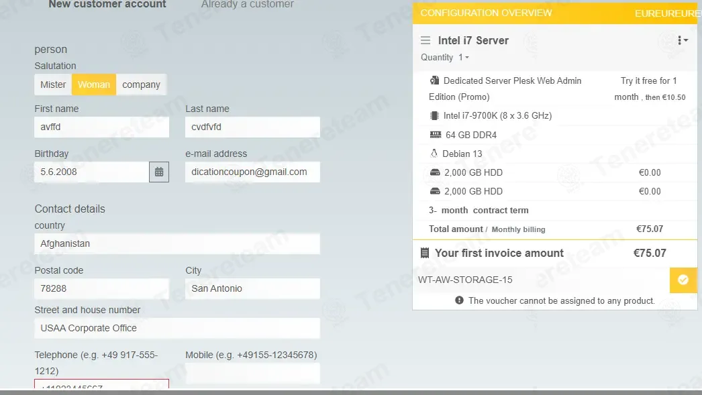Click the e-mail address input field
Screen dimensions: 702x395
click(x=252, y=172)
